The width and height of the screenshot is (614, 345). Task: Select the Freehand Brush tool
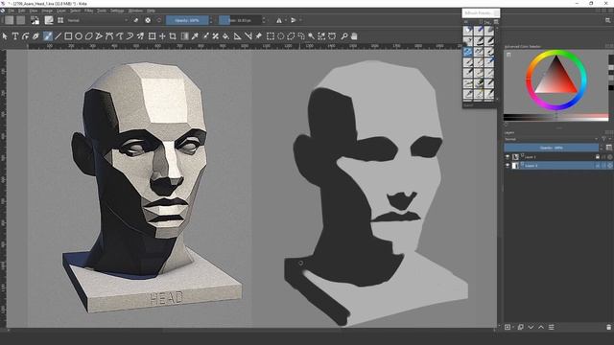(47, 36)
